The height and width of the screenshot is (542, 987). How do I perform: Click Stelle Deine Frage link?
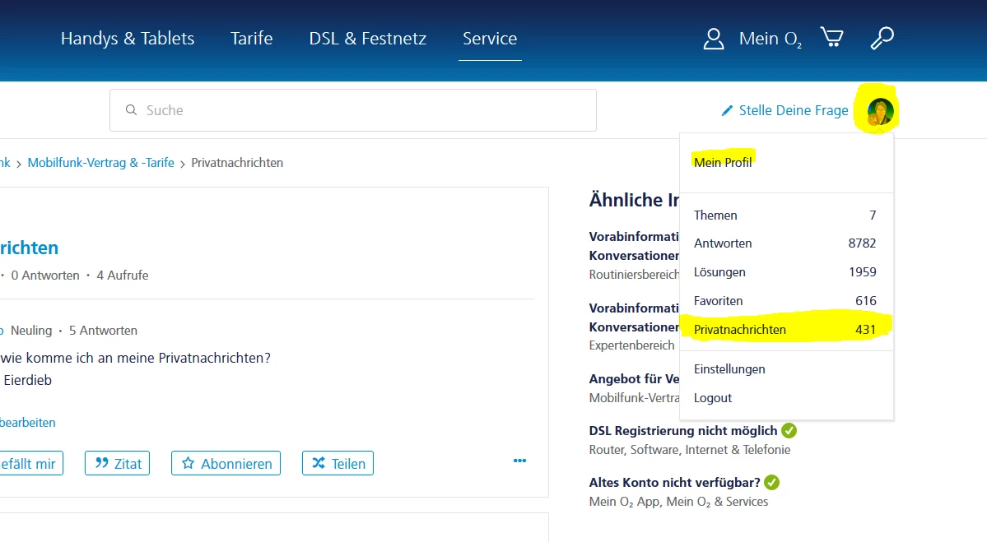793,111
